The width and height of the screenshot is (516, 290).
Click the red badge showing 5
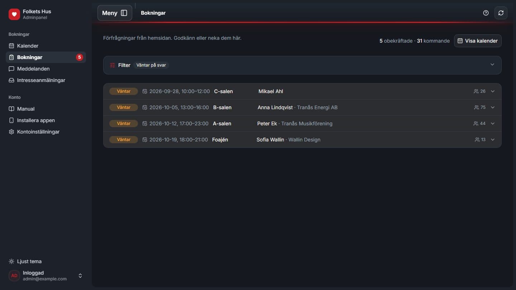(x=80, y=57)
